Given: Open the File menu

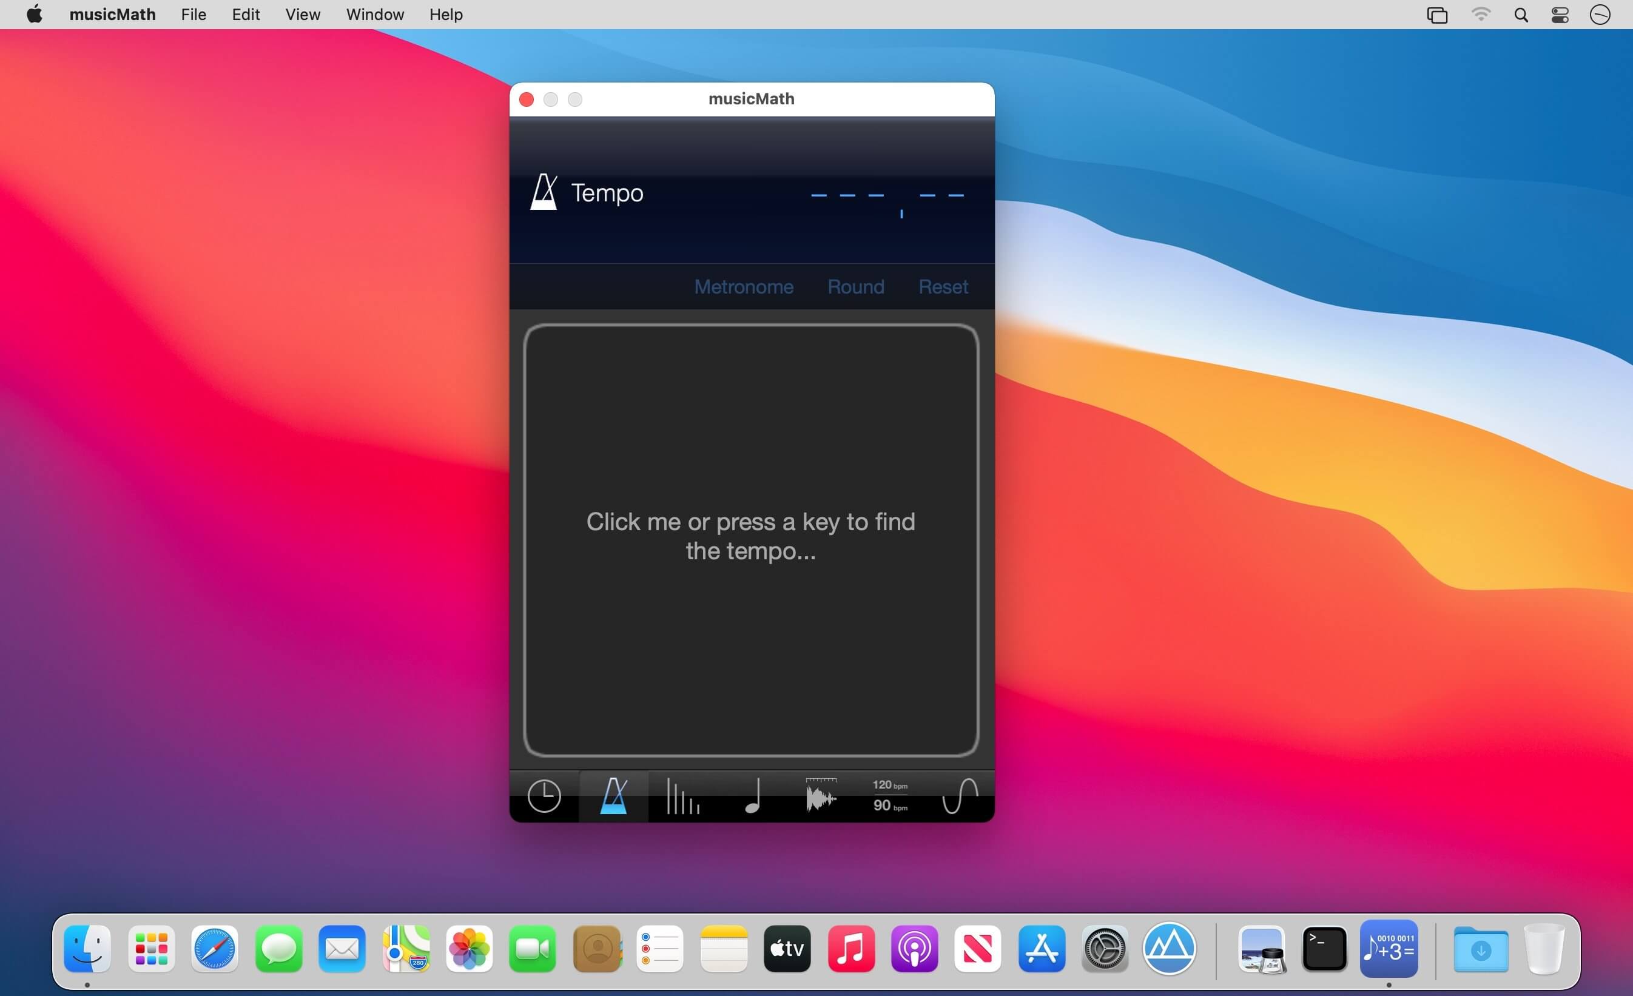Looking at the screenshot, I should [x=194, y=15].
